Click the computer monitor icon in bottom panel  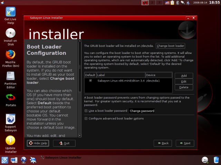tap(14, 160)
